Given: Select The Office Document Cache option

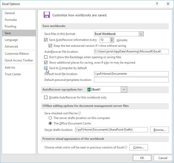Looking at the screenshot, I should (x=50, y=124).
